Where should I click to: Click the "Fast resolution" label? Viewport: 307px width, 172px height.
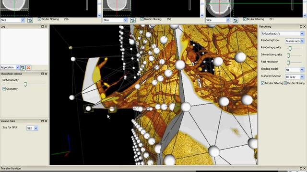270,62
